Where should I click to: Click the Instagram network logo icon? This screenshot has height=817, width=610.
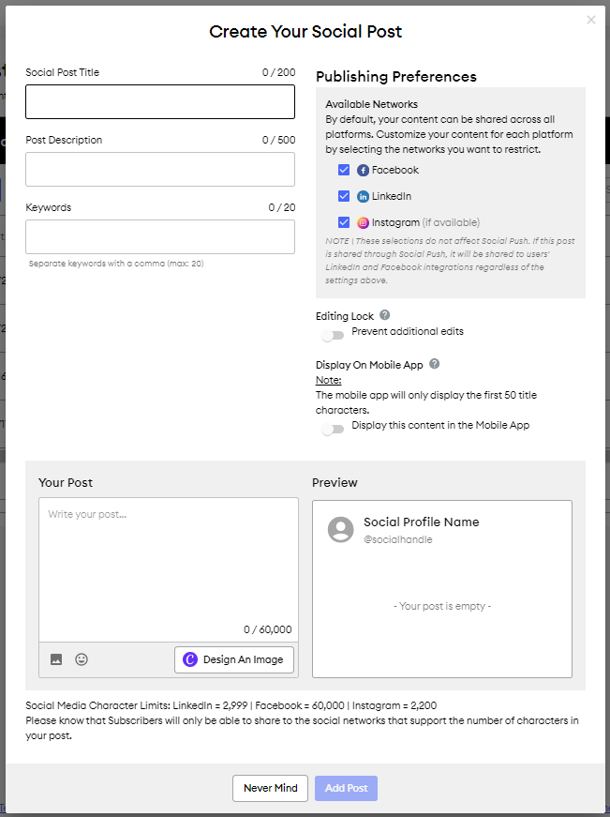pyautogui.click(x=363, y=223)
